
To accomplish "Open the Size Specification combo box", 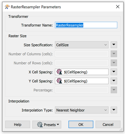I will point(82,45).
